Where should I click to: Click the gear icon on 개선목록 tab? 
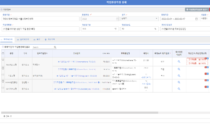tap(46, 40)
